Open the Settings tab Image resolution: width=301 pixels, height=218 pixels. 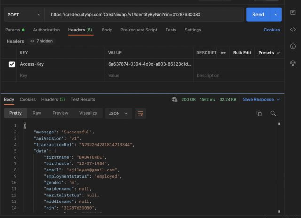click(193, 30)
